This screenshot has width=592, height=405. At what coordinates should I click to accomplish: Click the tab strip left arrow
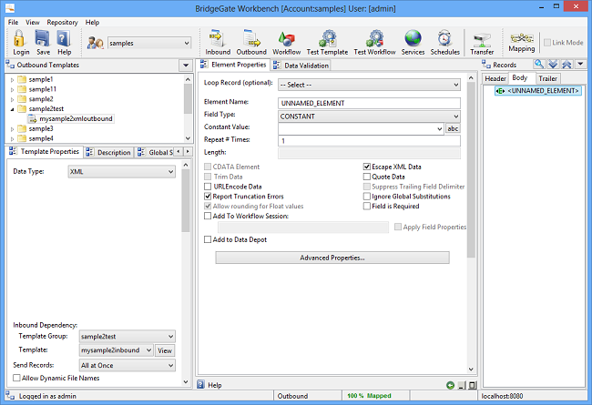click(179, 152)
